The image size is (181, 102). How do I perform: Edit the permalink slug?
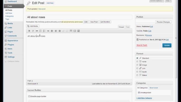(86, 22)
